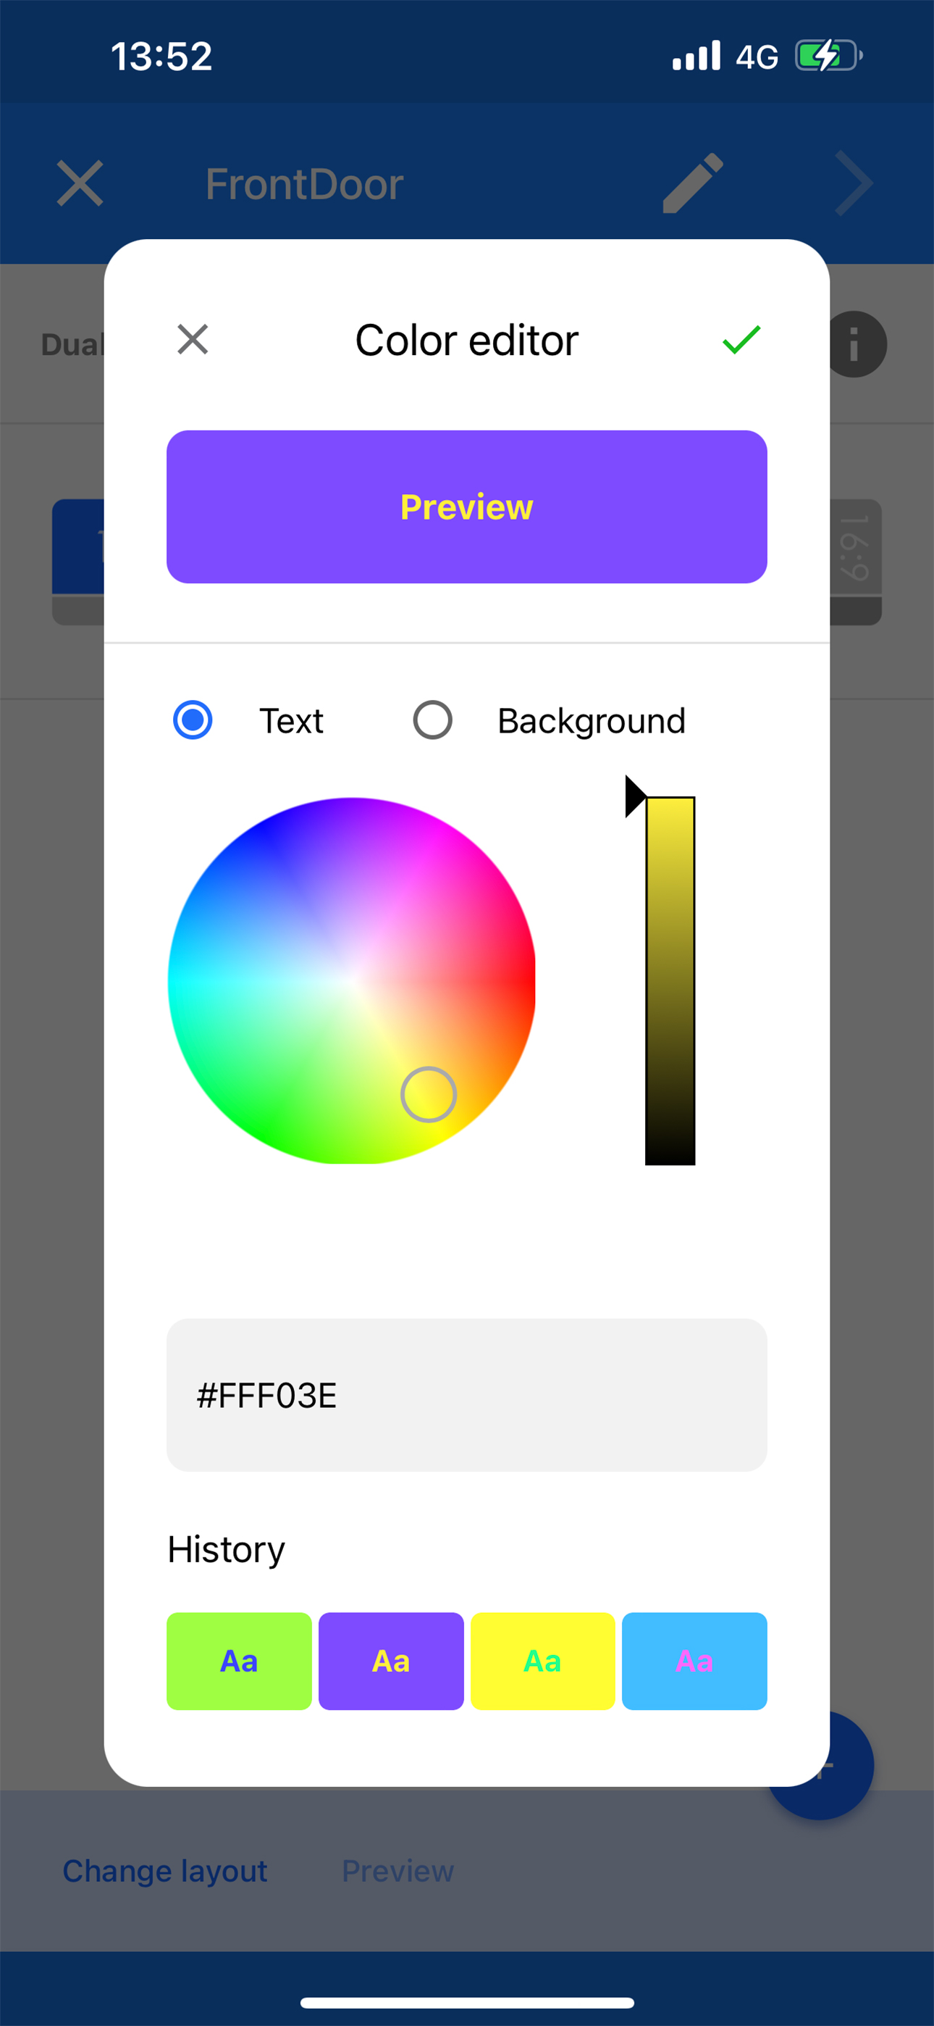Image resolution: width=934 pixels, height=2026 pixels.
Task: Tap the purple Preview banner
Action: [x=467, y=506]
